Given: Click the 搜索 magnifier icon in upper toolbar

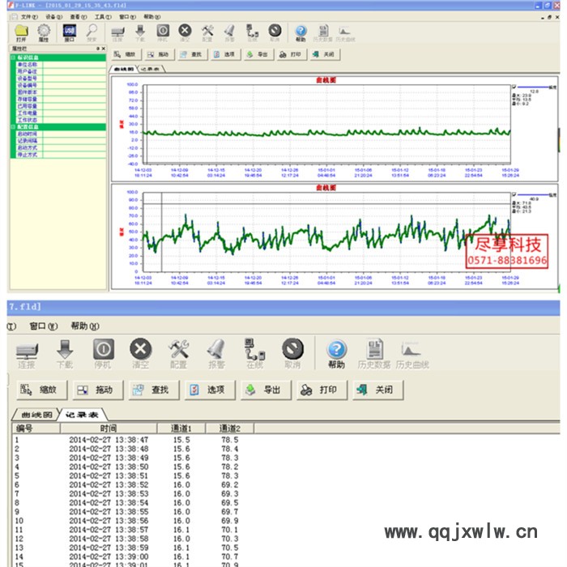Looking at the screenshot, I should coord(92,32).
